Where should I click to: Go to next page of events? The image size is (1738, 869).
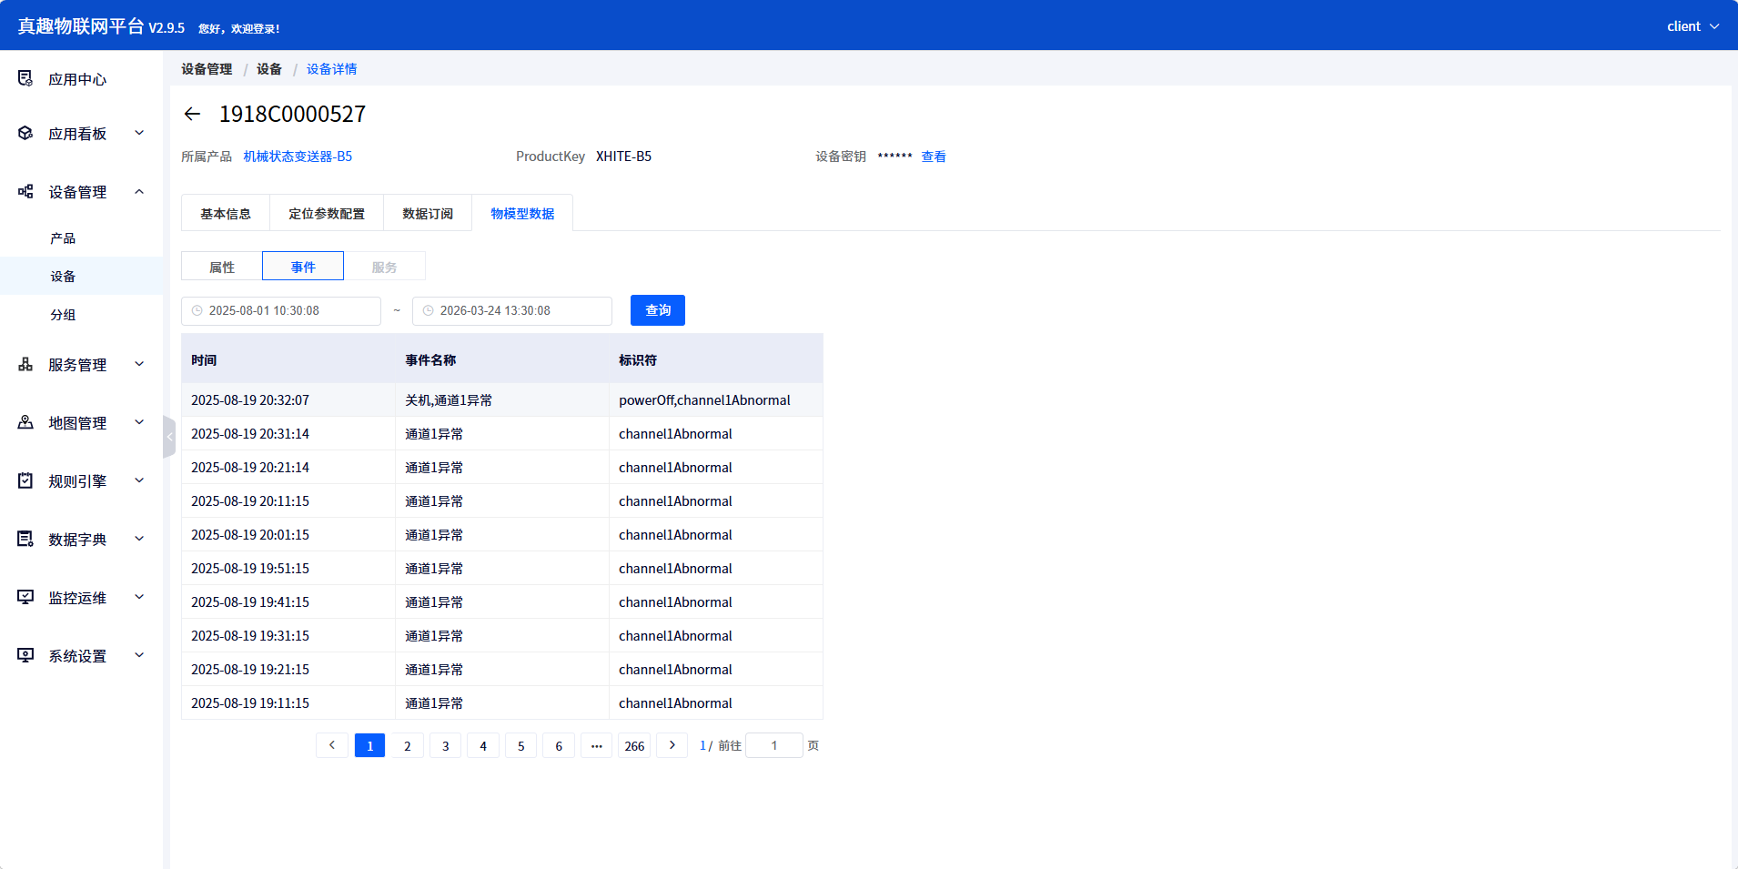[672, 745]
